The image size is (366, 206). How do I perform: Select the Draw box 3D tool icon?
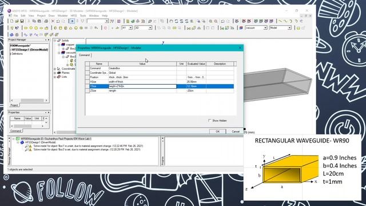55,28
